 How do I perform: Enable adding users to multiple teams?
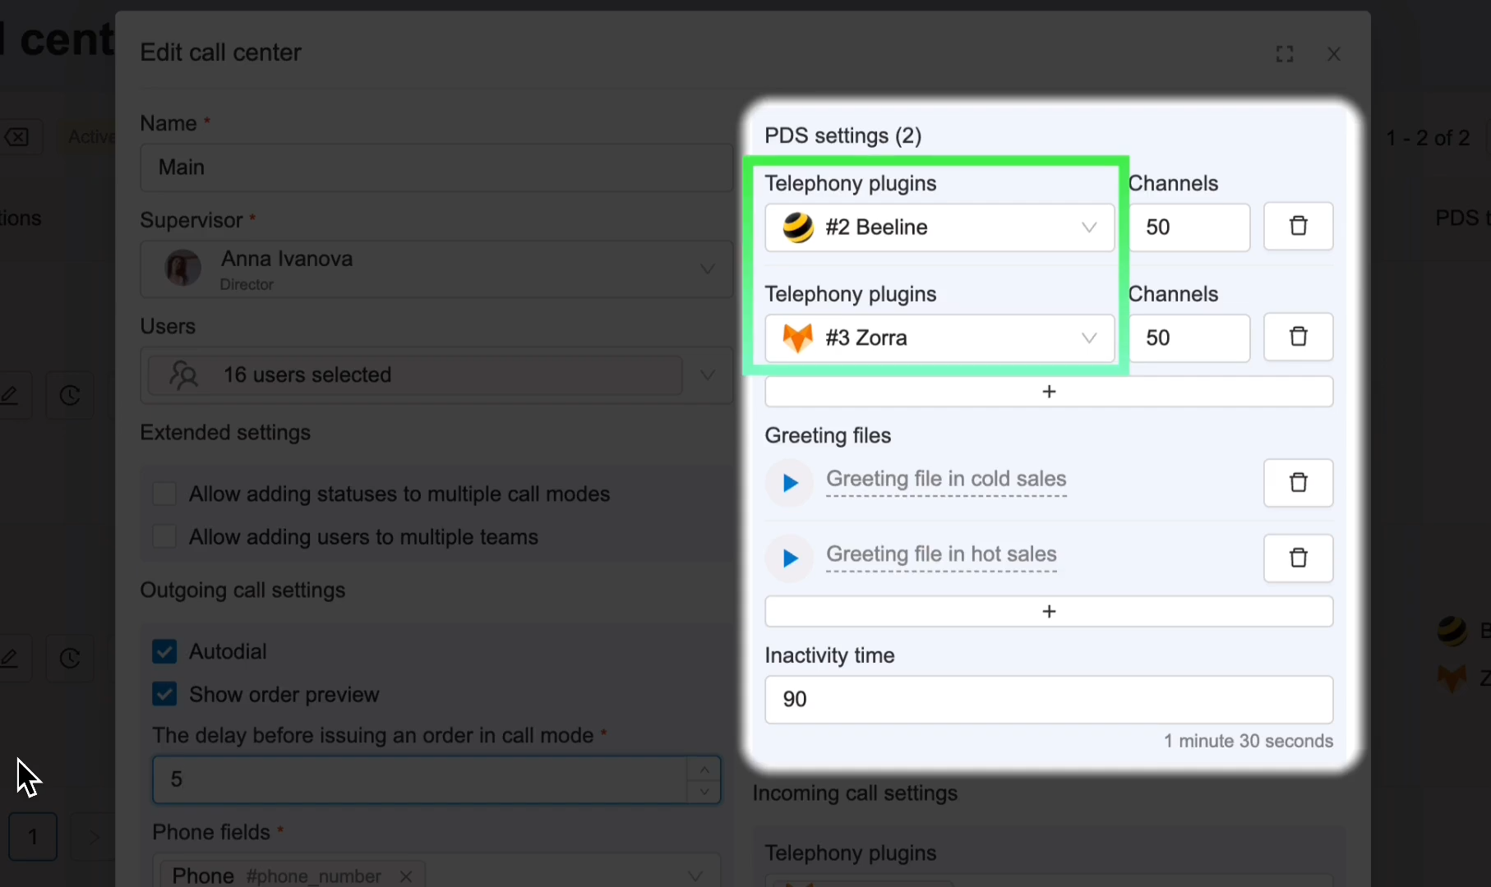pos(164,536)
